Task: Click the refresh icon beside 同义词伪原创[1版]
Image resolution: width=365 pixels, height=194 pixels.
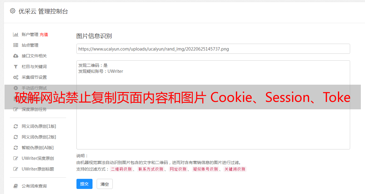Action: [16, 126]
